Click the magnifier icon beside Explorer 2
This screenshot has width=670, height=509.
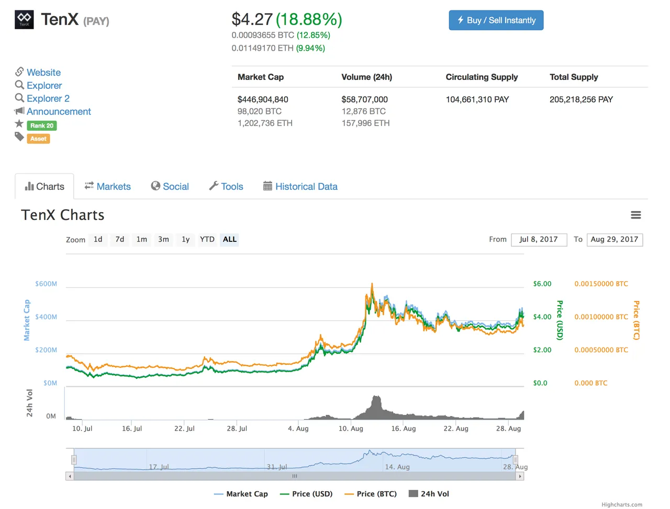pos(19,98)
